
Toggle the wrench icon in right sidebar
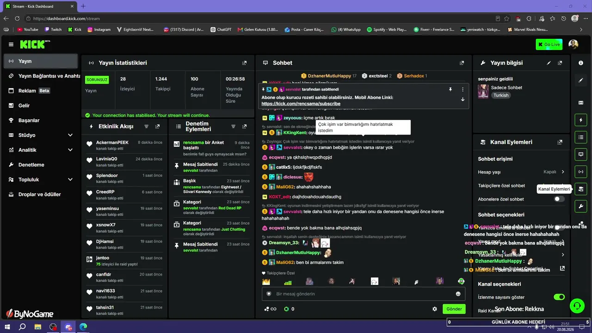pos(581,206)
